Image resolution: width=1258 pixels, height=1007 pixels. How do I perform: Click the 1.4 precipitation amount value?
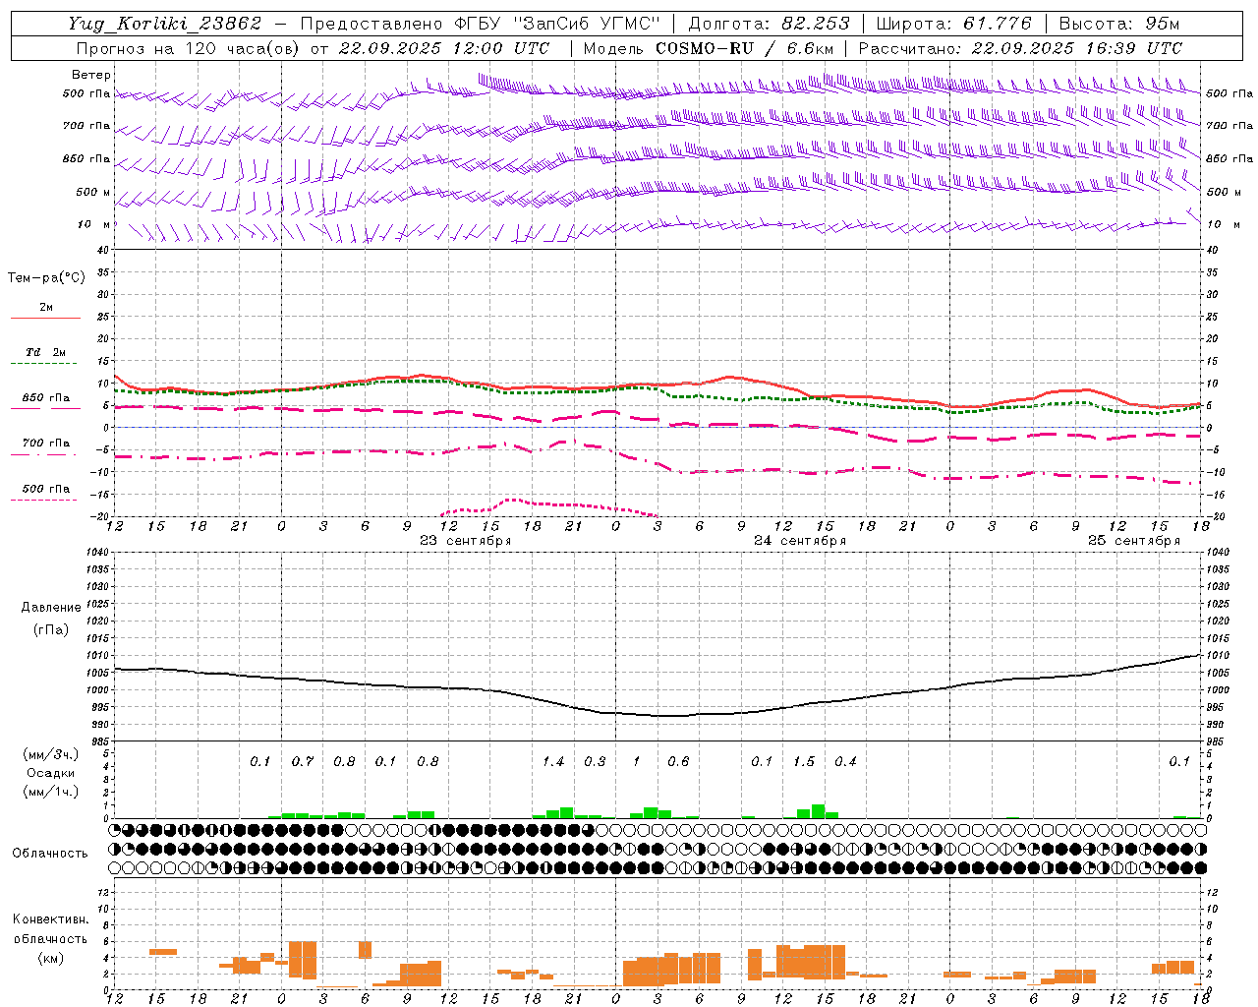(x=553, y=761)
